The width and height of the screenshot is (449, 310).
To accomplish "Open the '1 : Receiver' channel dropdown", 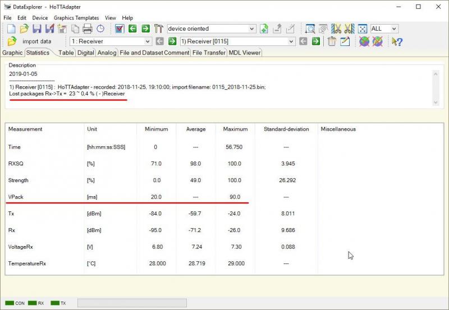I will 148,41.
